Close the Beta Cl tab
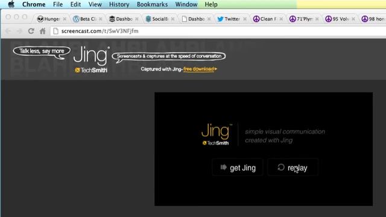 tap(101, 19)
